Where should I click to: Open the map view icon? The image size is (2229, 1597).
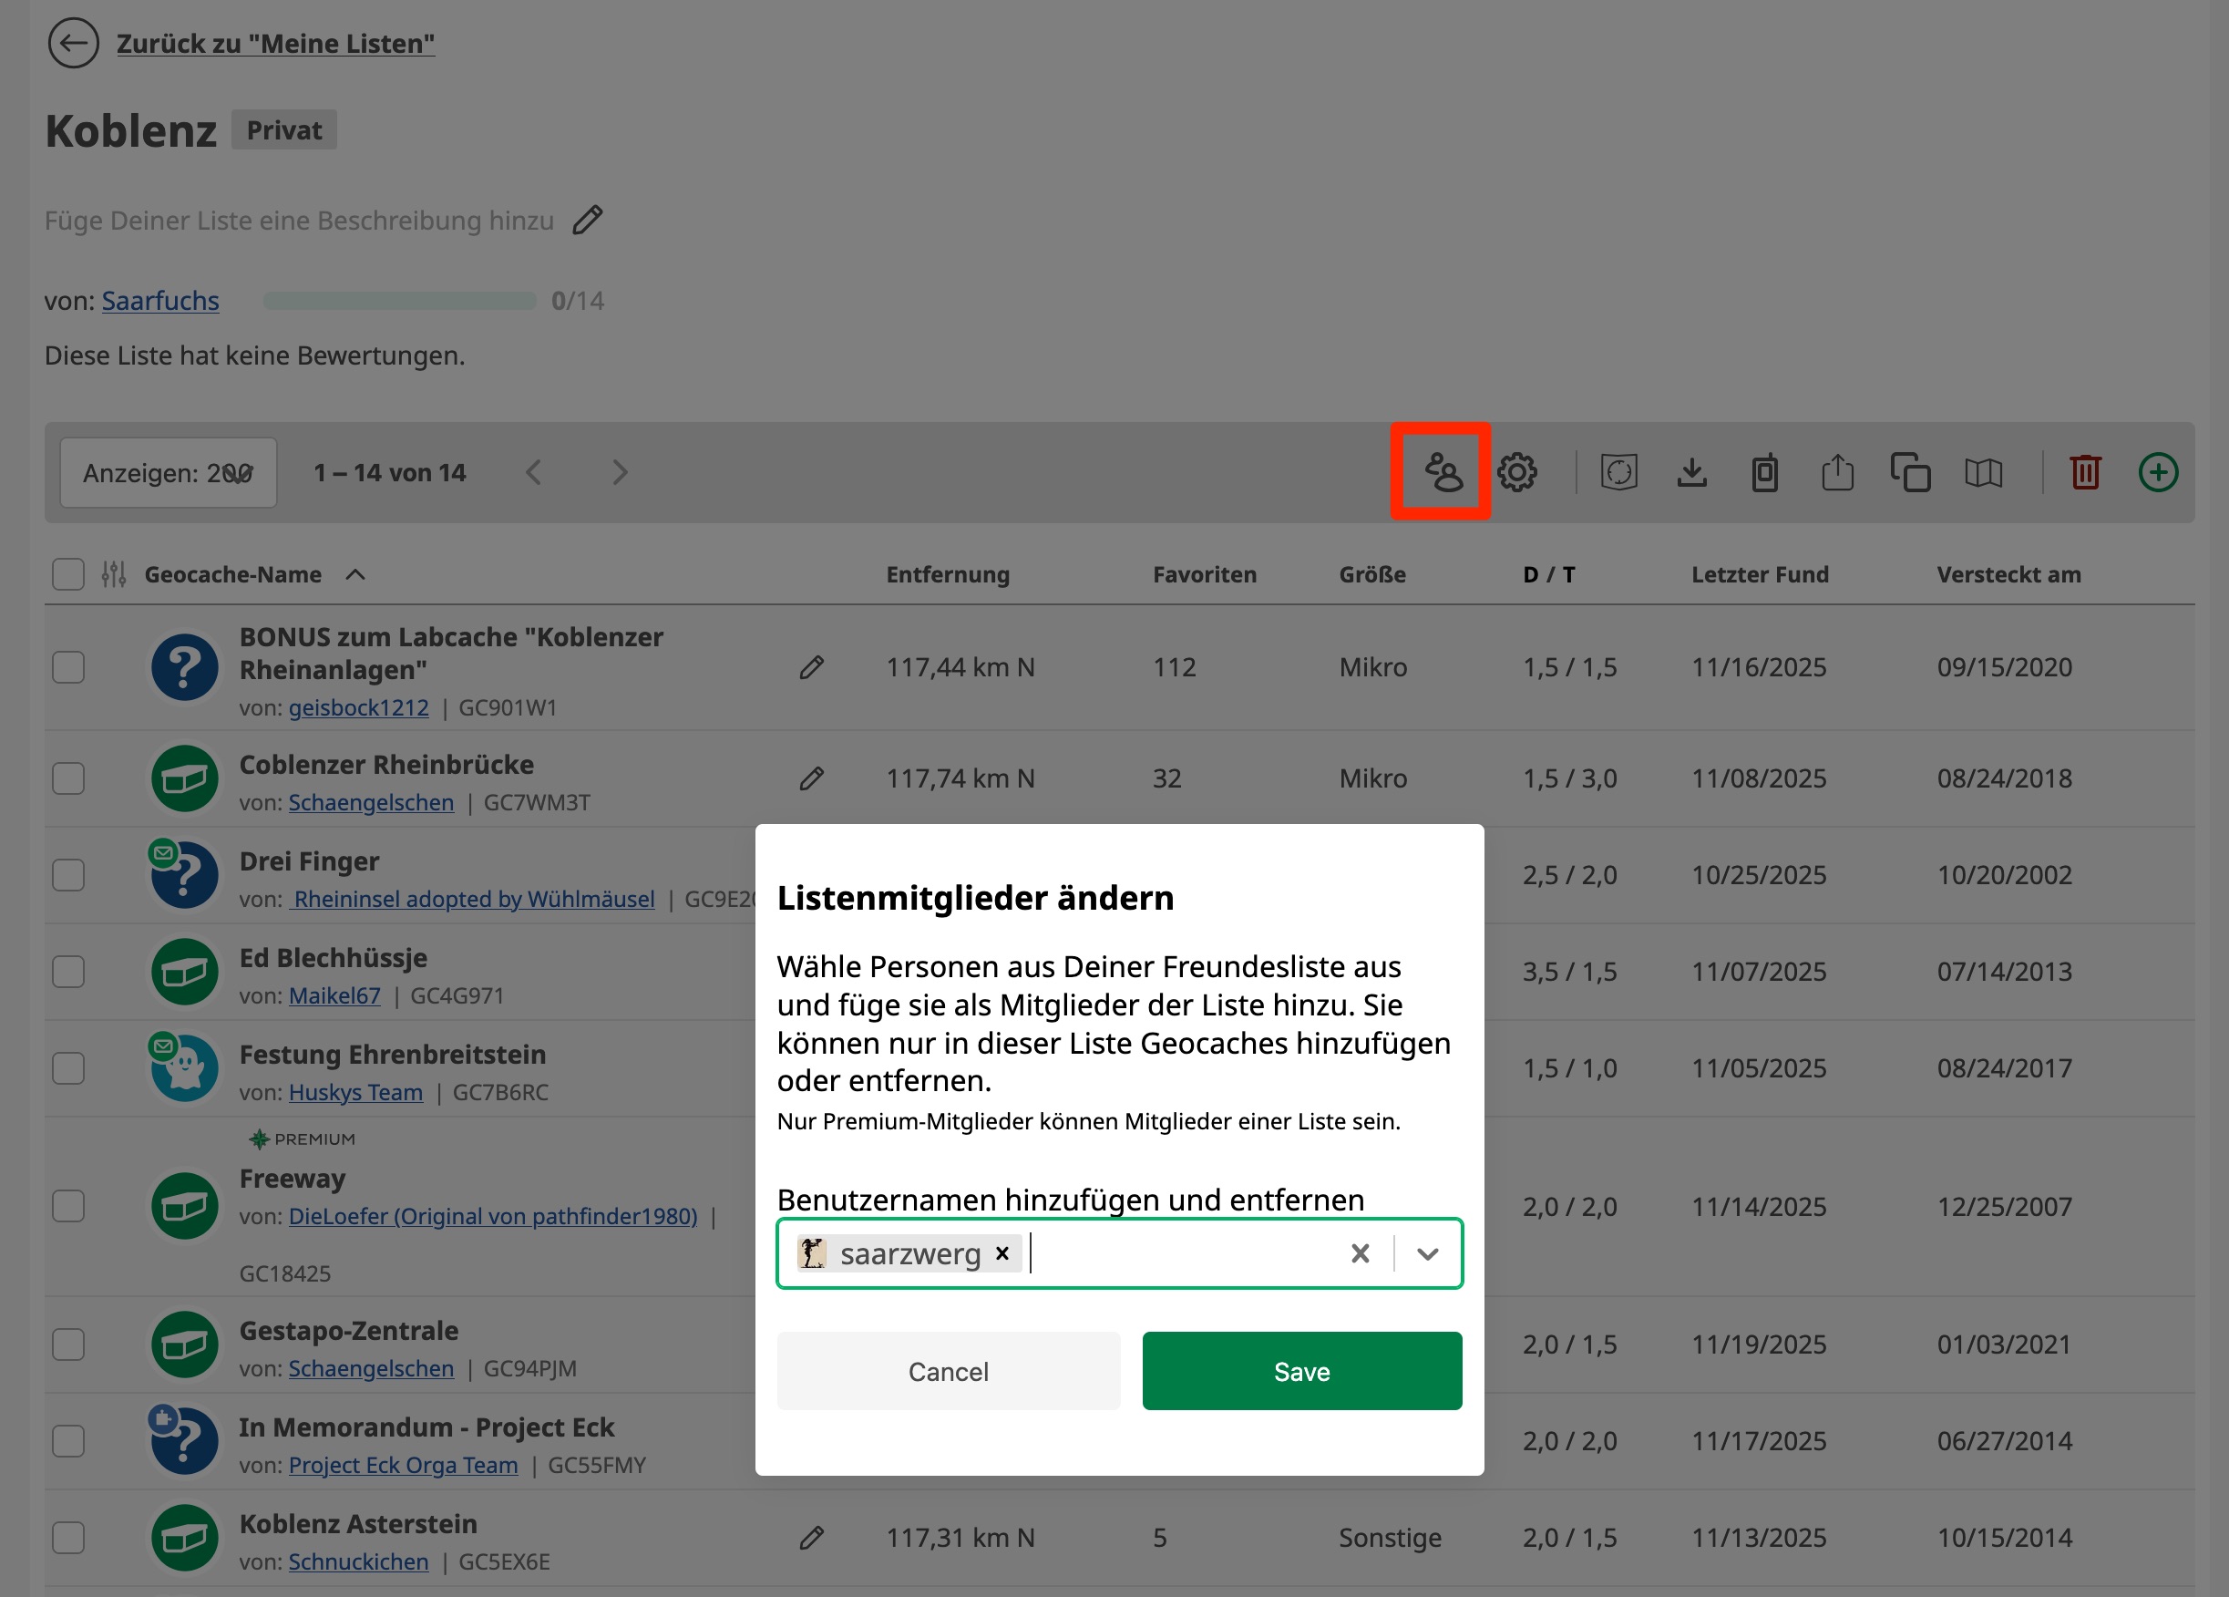click(x=1982, y=473)
